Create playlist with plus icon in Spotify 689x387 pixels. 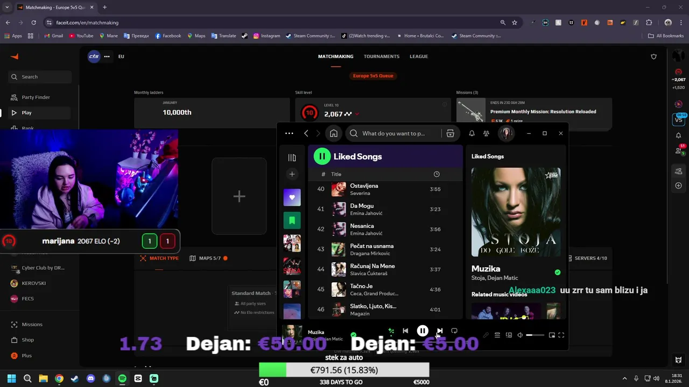292,174
